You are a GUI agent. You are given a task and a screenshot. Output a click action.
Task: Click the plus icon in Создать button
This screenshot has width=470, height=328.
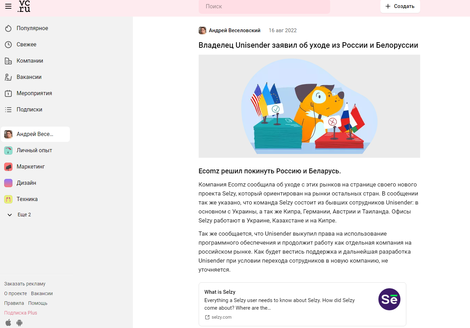pyautogui.click(x=388, y=6)
